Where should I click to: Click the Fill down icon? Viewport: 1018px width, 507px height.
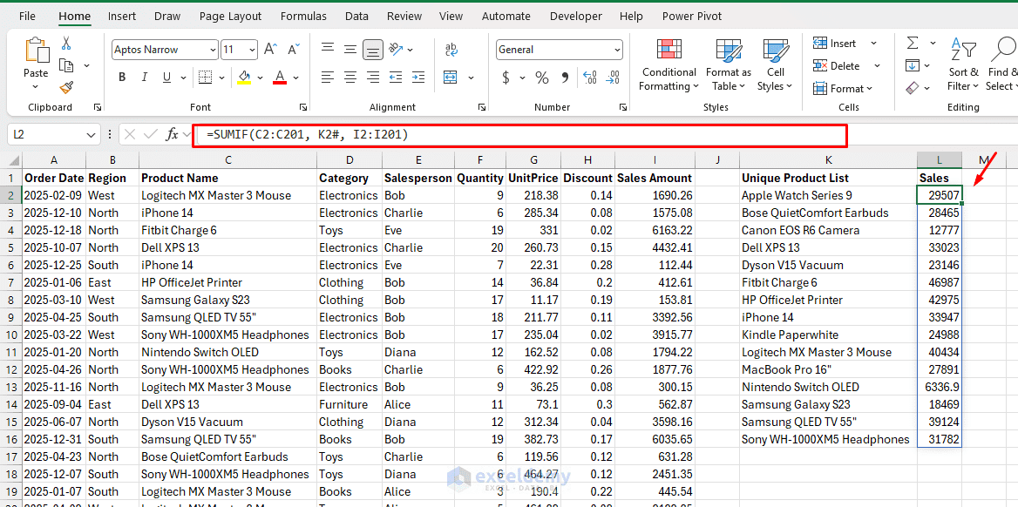[x=913, y=65]
